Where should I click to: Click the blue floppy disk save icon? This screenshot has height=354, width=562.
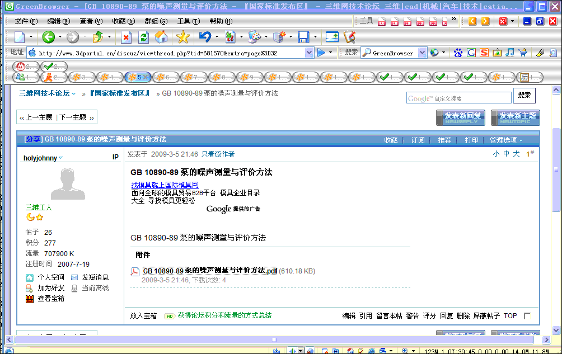click(303, 37)
